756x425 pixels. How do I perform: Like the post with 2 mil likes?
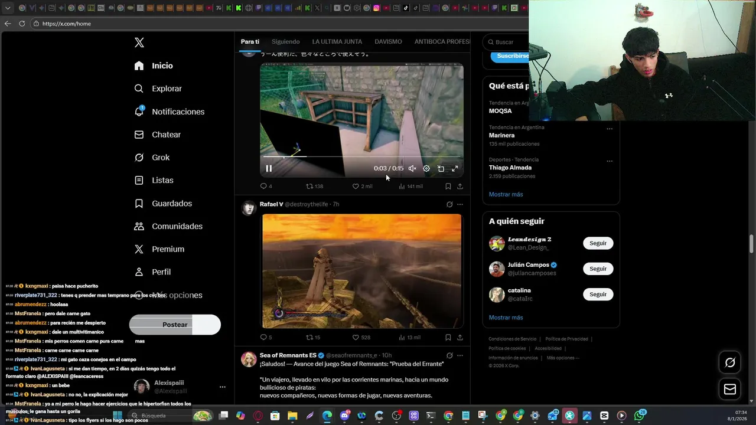tap(362, 186)
